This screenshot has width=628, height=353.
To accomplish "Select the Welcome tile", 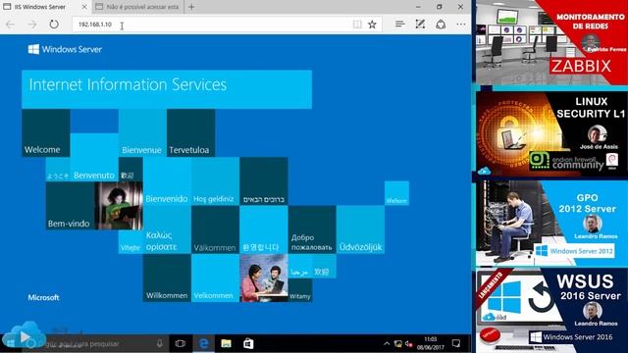I will coord(46,133).
